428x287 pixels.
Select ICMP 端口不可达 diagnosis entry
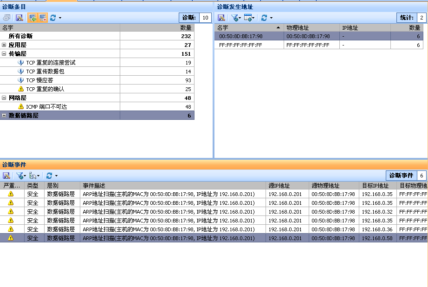click(x=46, y=107)
